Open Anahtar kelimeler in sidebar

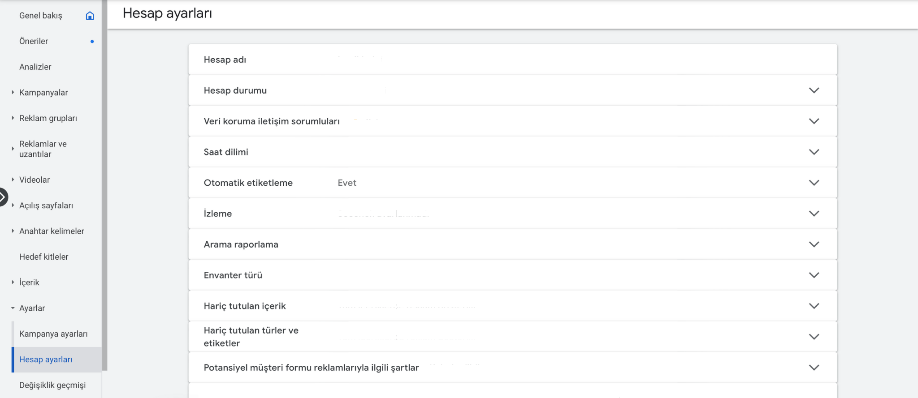click(52, 231)
